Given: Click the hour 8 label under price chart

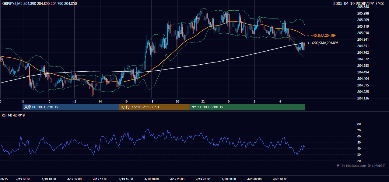Looking at the screenshot, I should coord(23,101).
